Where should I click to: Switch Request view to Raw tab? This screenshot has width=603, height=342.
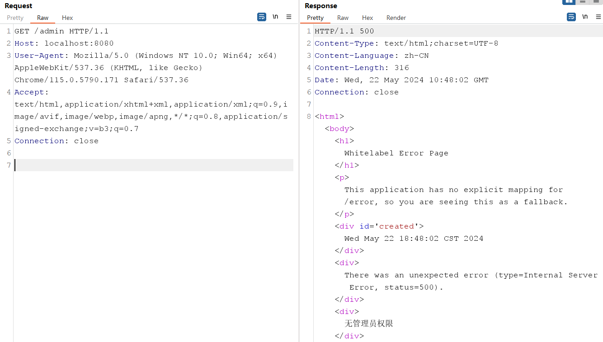point(43,18)
